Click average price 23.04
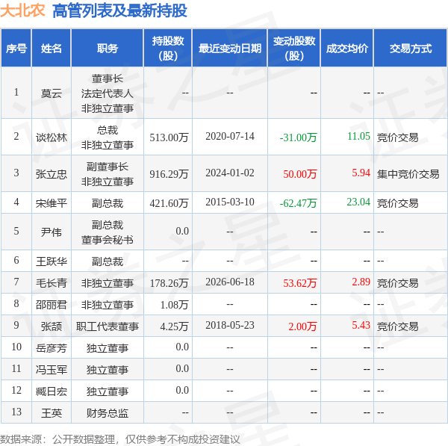Viewport: 448px width, 446px height. pyautogui.click(x=358, y=202)
